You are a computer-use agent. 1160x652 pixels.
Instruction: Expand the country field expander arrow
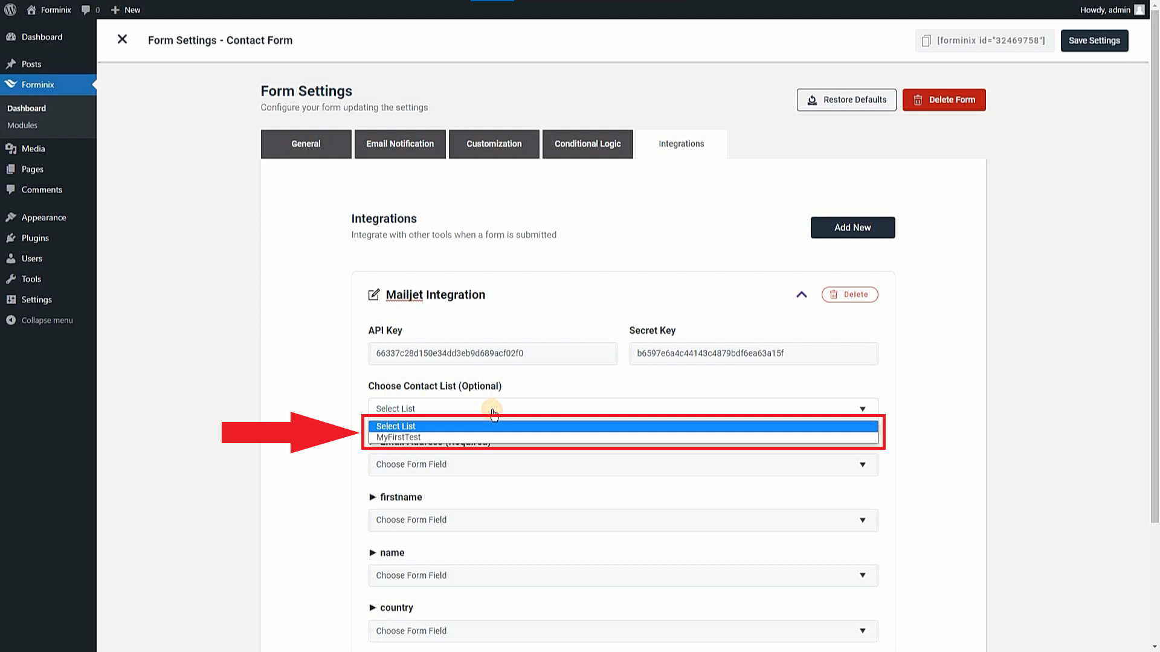[x=372, y=607]
